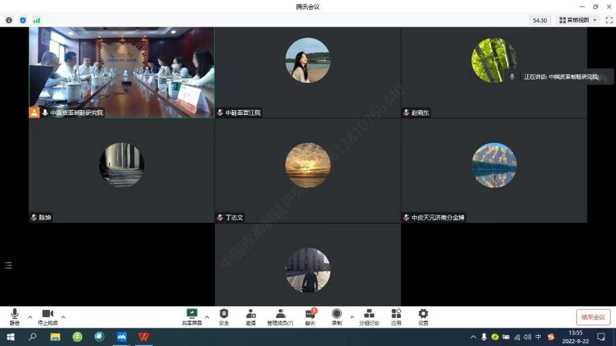Expand video options arrow beside stop video
Image resolution: width=616 pixels, height=346 pixels.
coord(63,317)
